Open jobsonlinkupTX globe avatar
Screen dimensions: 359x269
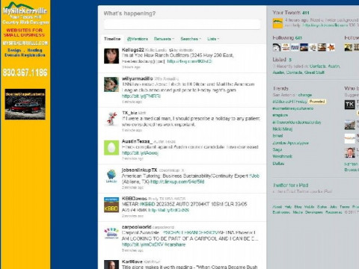[x=111, y=176]
